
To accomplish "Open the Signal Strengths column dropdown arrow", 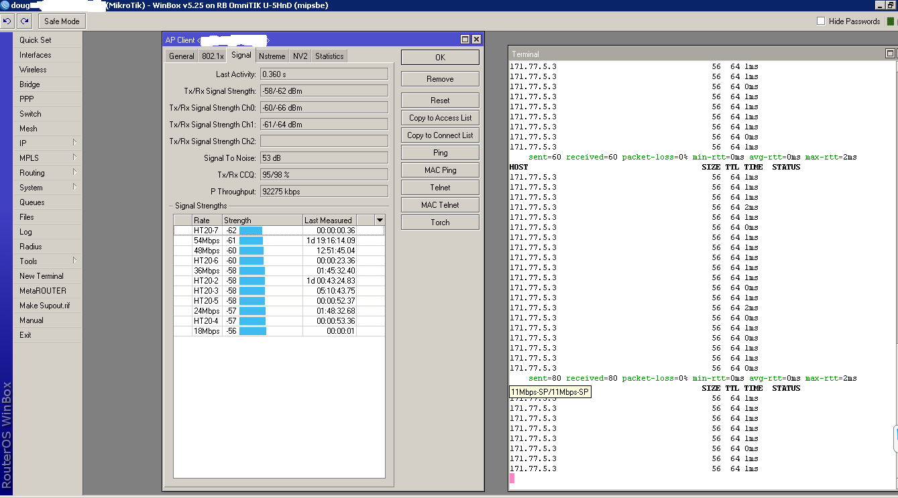I will [x=380, y=220].
